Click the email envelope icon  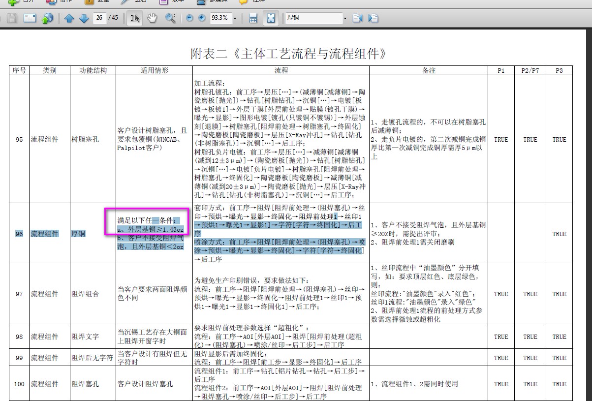point(30,18)
